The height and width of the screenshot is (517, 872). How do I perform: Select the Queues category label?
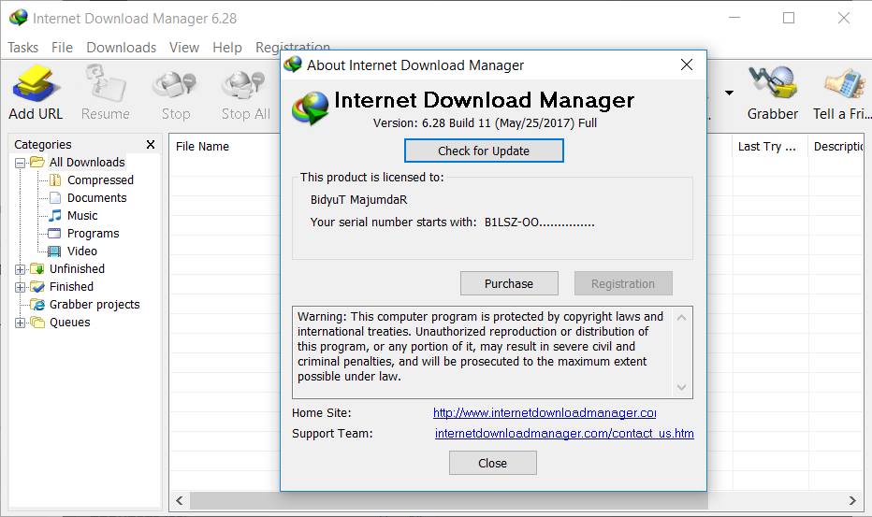point(69,323)
